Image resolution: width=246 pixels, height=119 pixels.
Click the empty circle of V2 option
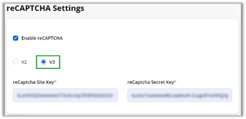point(16,62)
